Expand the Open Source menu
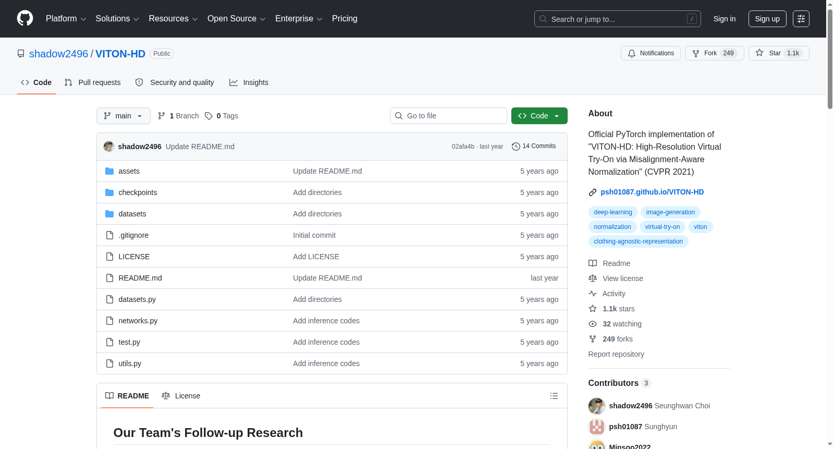This screenshot has height=449, width=834. (237, 19)
